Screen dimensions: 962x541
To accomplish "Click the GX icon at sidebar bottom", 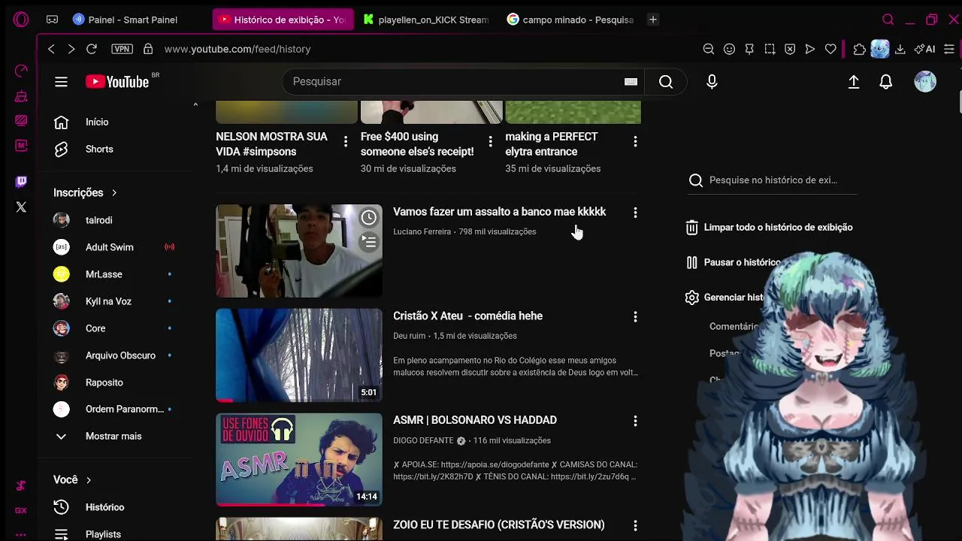I will (21, 510).
